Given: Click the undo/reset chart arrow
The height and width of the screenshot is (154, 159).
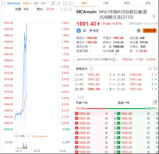Looking at the screenshot, I should click(x=61, y=9).
